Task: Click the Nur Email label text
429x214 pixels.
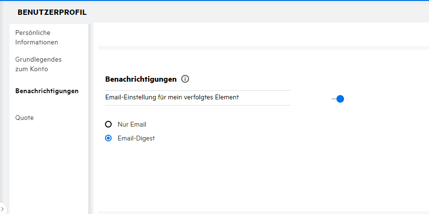Action: tap(132, 124)
